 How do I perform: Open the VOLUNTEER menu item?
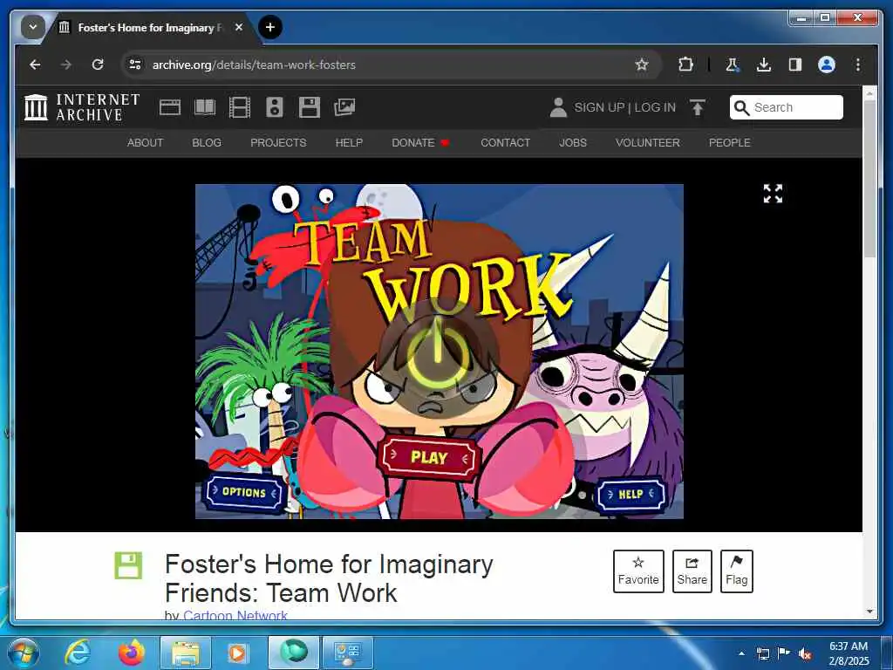coord(648,142)
